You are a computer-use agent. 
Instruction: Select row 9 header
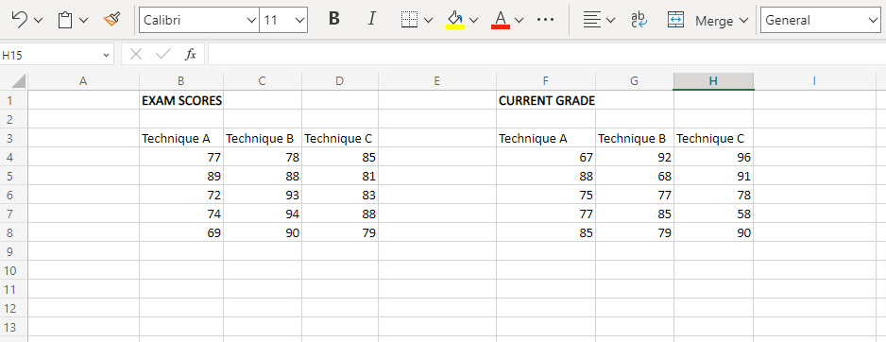tap(13, 251)
